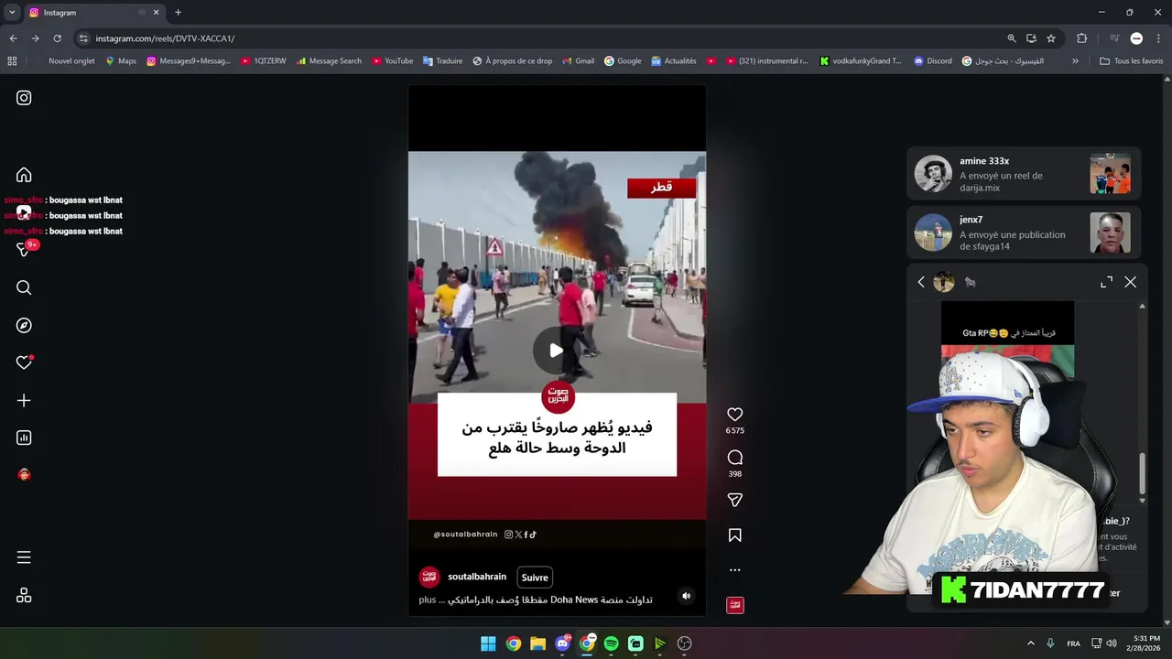The width and height of the screenshot is (1172, 659).
Task: Open direct messages with the 9+ badge
Action: [25, 249]
